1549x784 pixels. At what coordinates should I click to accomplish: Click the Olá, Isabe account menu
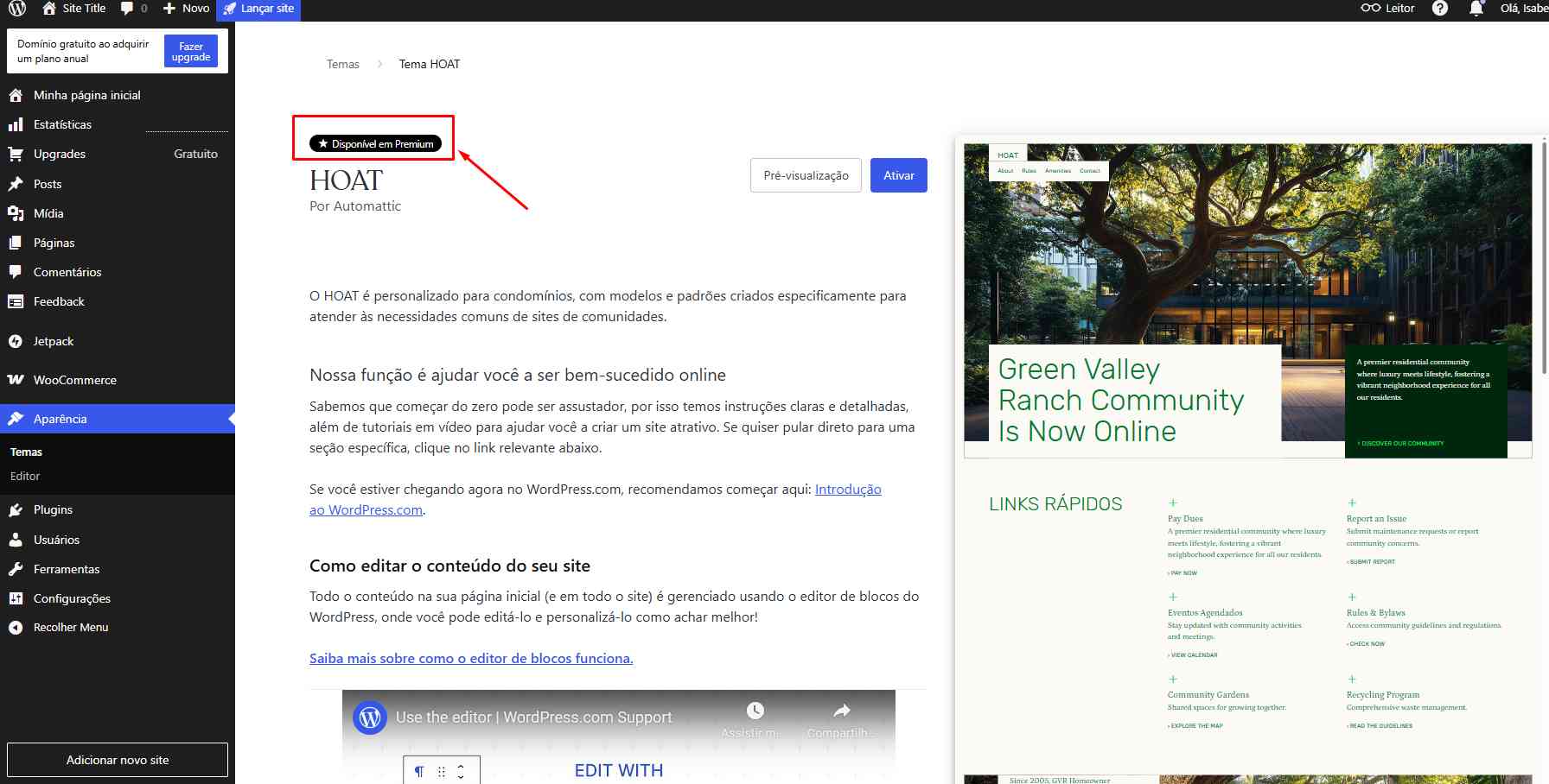pos(1524,9)
